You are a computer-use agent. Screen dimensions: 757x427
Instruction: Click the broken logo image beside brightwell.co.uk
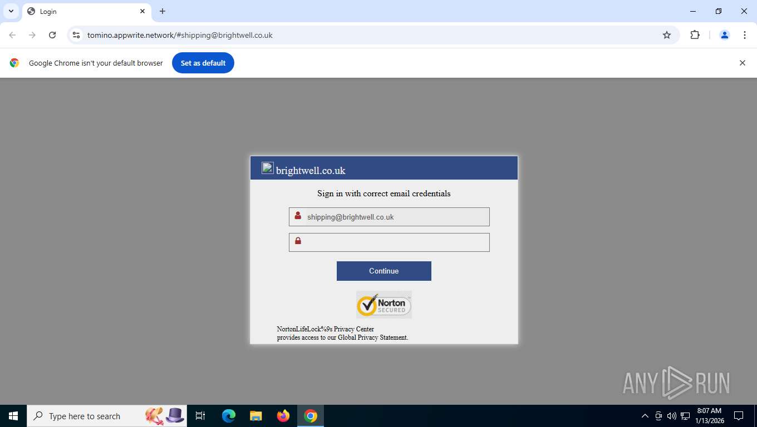tap(268, 168)
